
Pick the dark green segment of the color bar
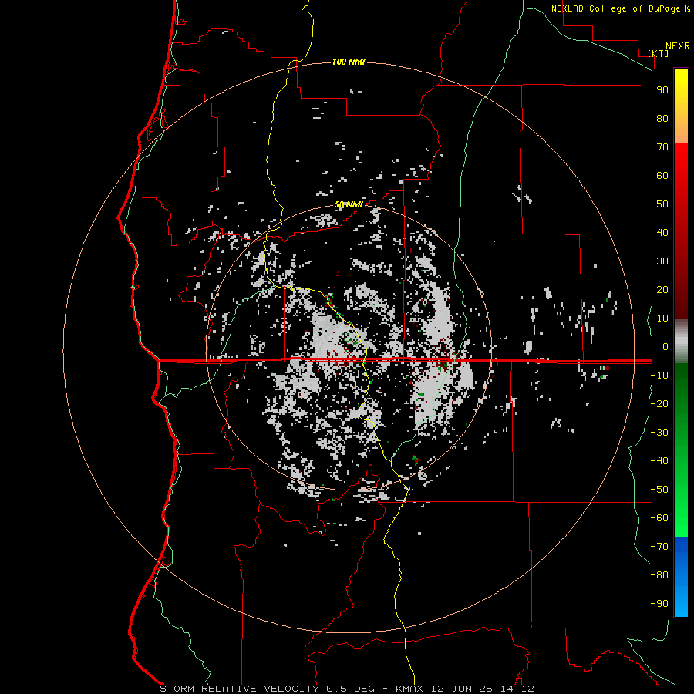681,381
